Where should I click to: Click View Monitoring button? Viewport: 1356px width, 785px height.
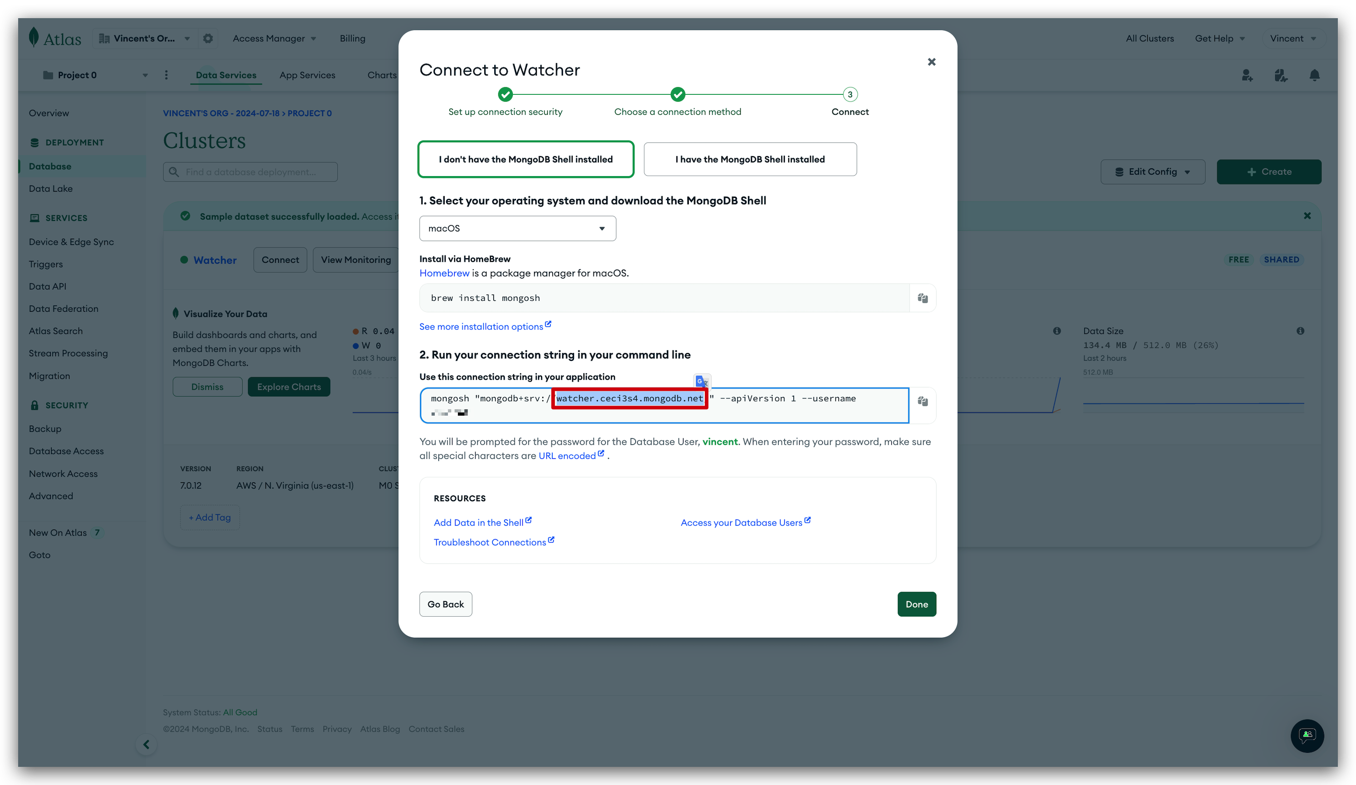tap(356, 260)
